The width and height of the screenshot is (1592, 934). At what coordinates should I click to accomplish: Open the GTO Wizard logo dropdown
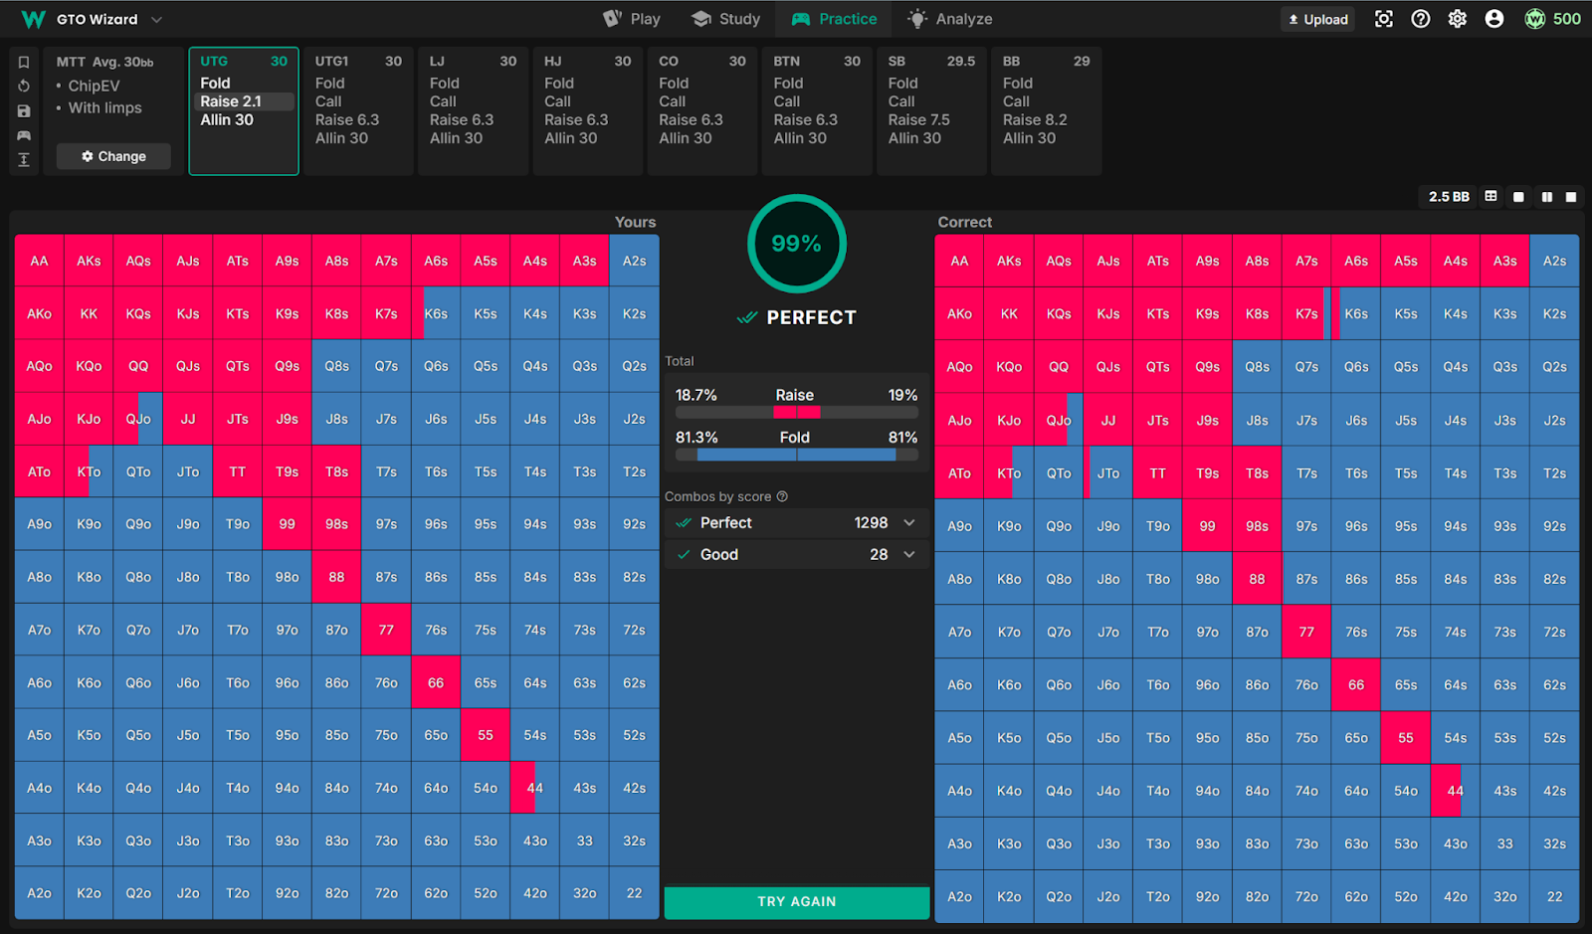coord(156,19)
